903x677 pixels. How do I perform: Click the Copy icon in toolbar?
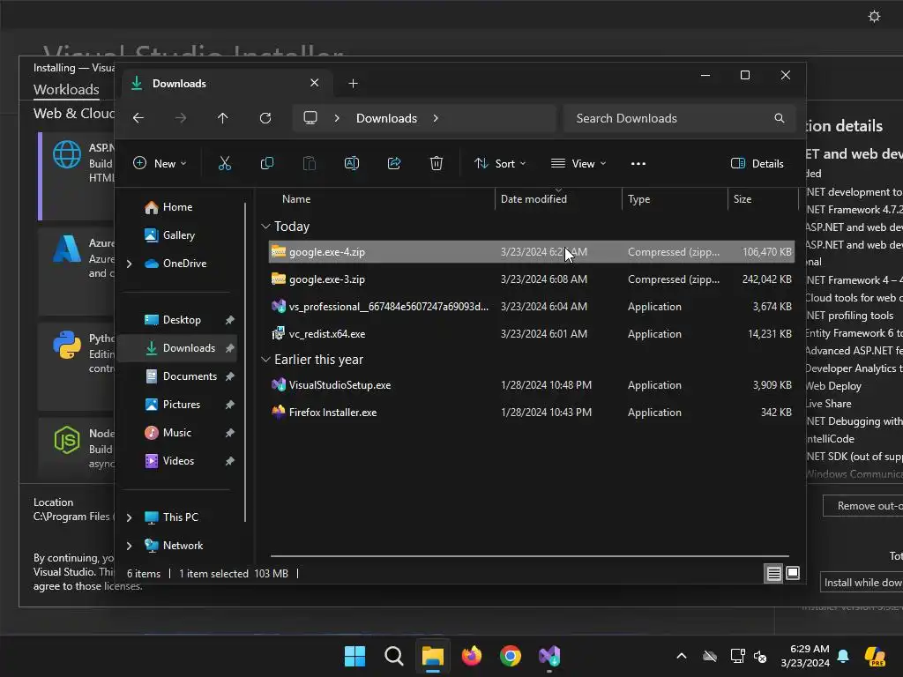[x=266, y=163]
